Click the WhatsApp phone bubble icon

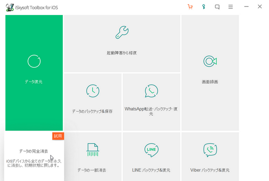tap(151, 91)
